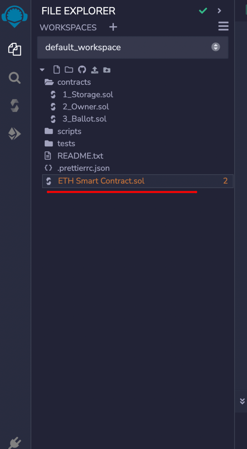This screenshot has width=247, height=449.
Task: Click the double chevron down button
Action: coord(242,401)
